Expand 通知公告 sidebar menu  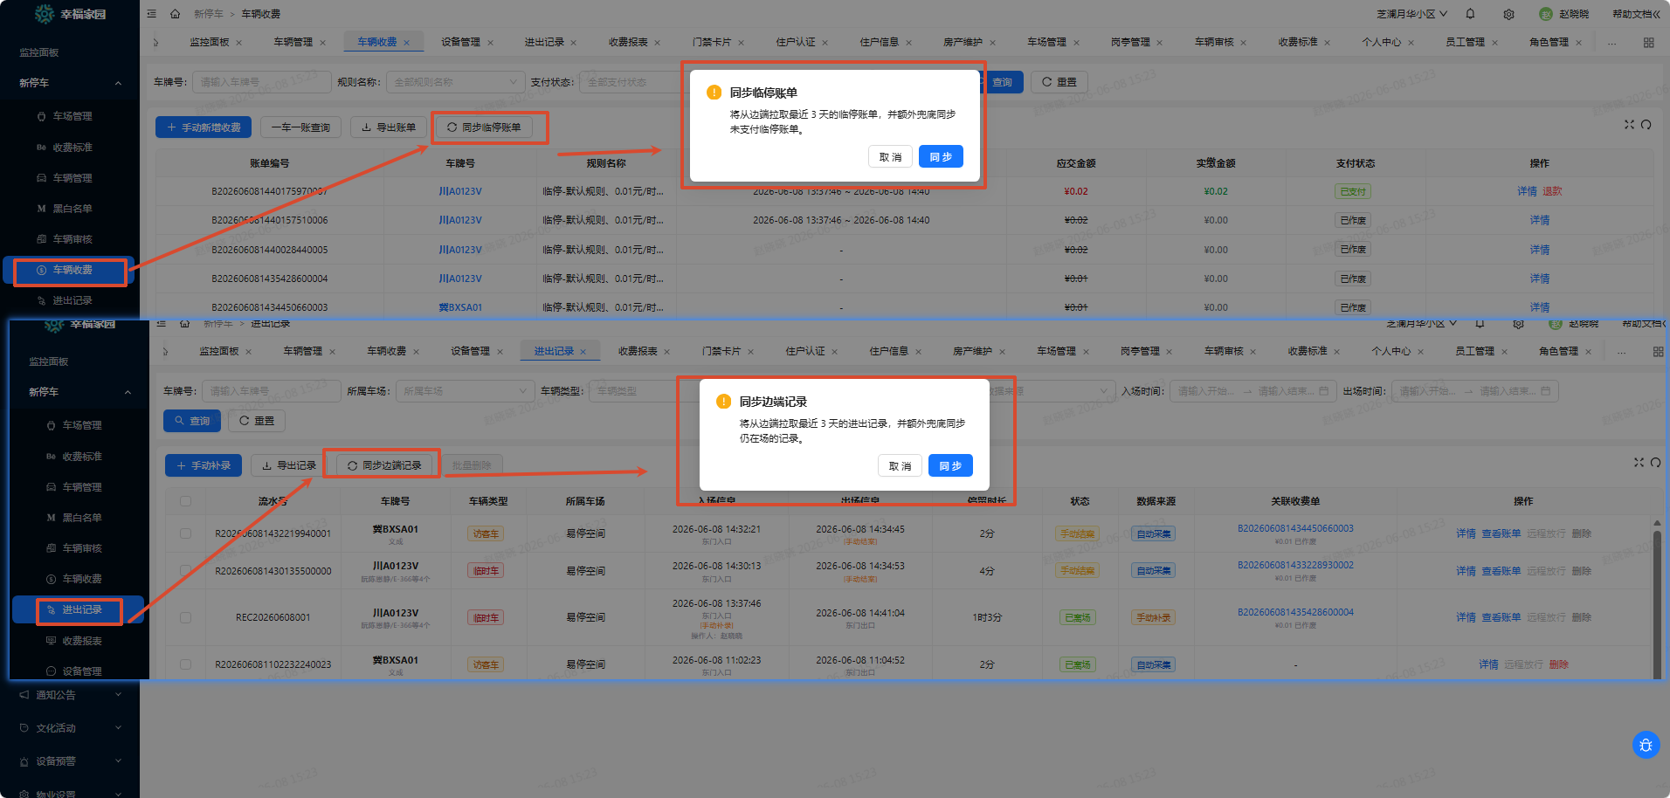coord(70,695)
